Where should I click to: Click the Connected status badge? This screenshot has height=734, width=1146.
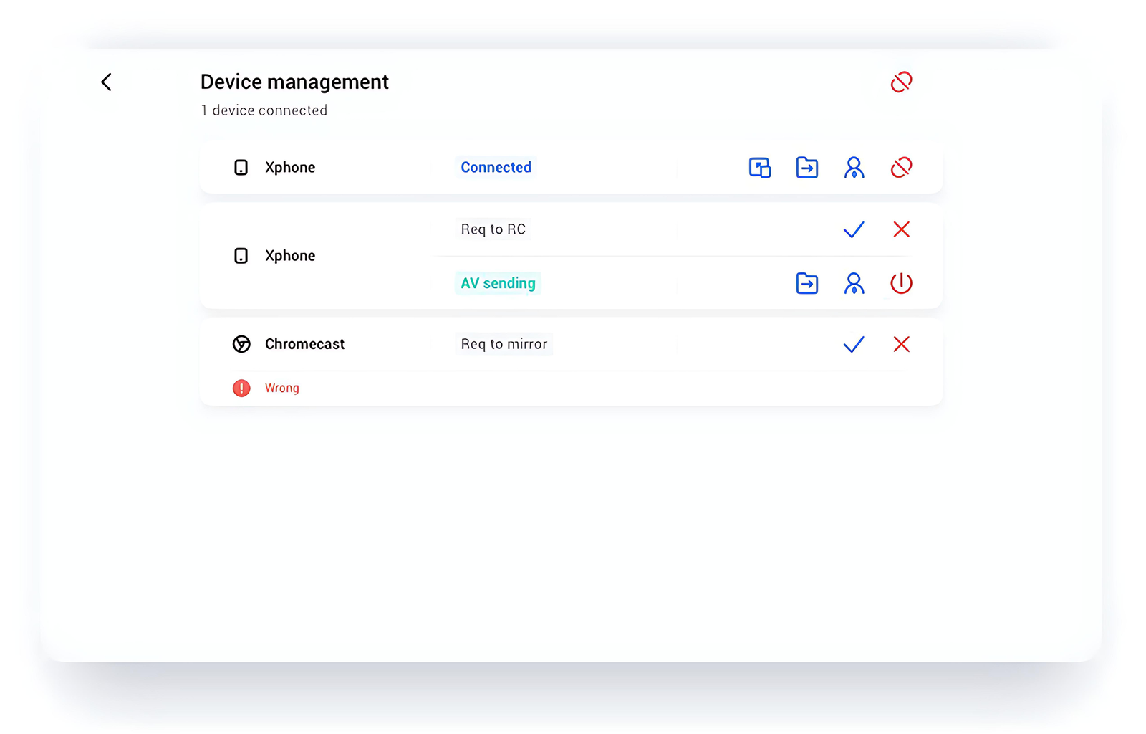tap(496, 168)
